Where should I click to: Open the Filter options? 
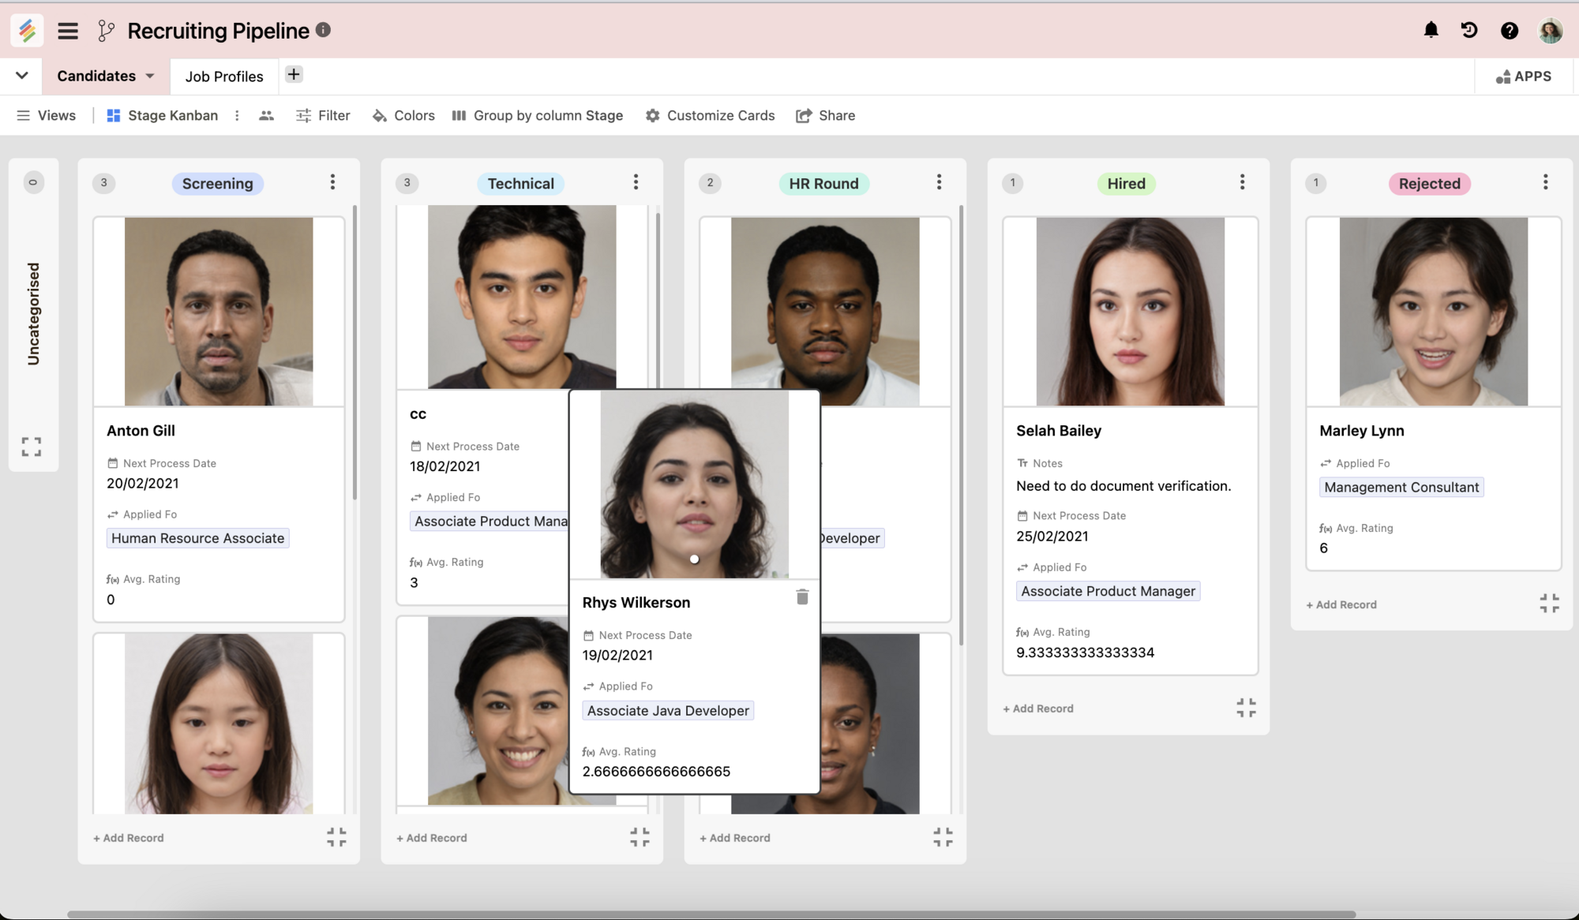[x=322, y=115]
